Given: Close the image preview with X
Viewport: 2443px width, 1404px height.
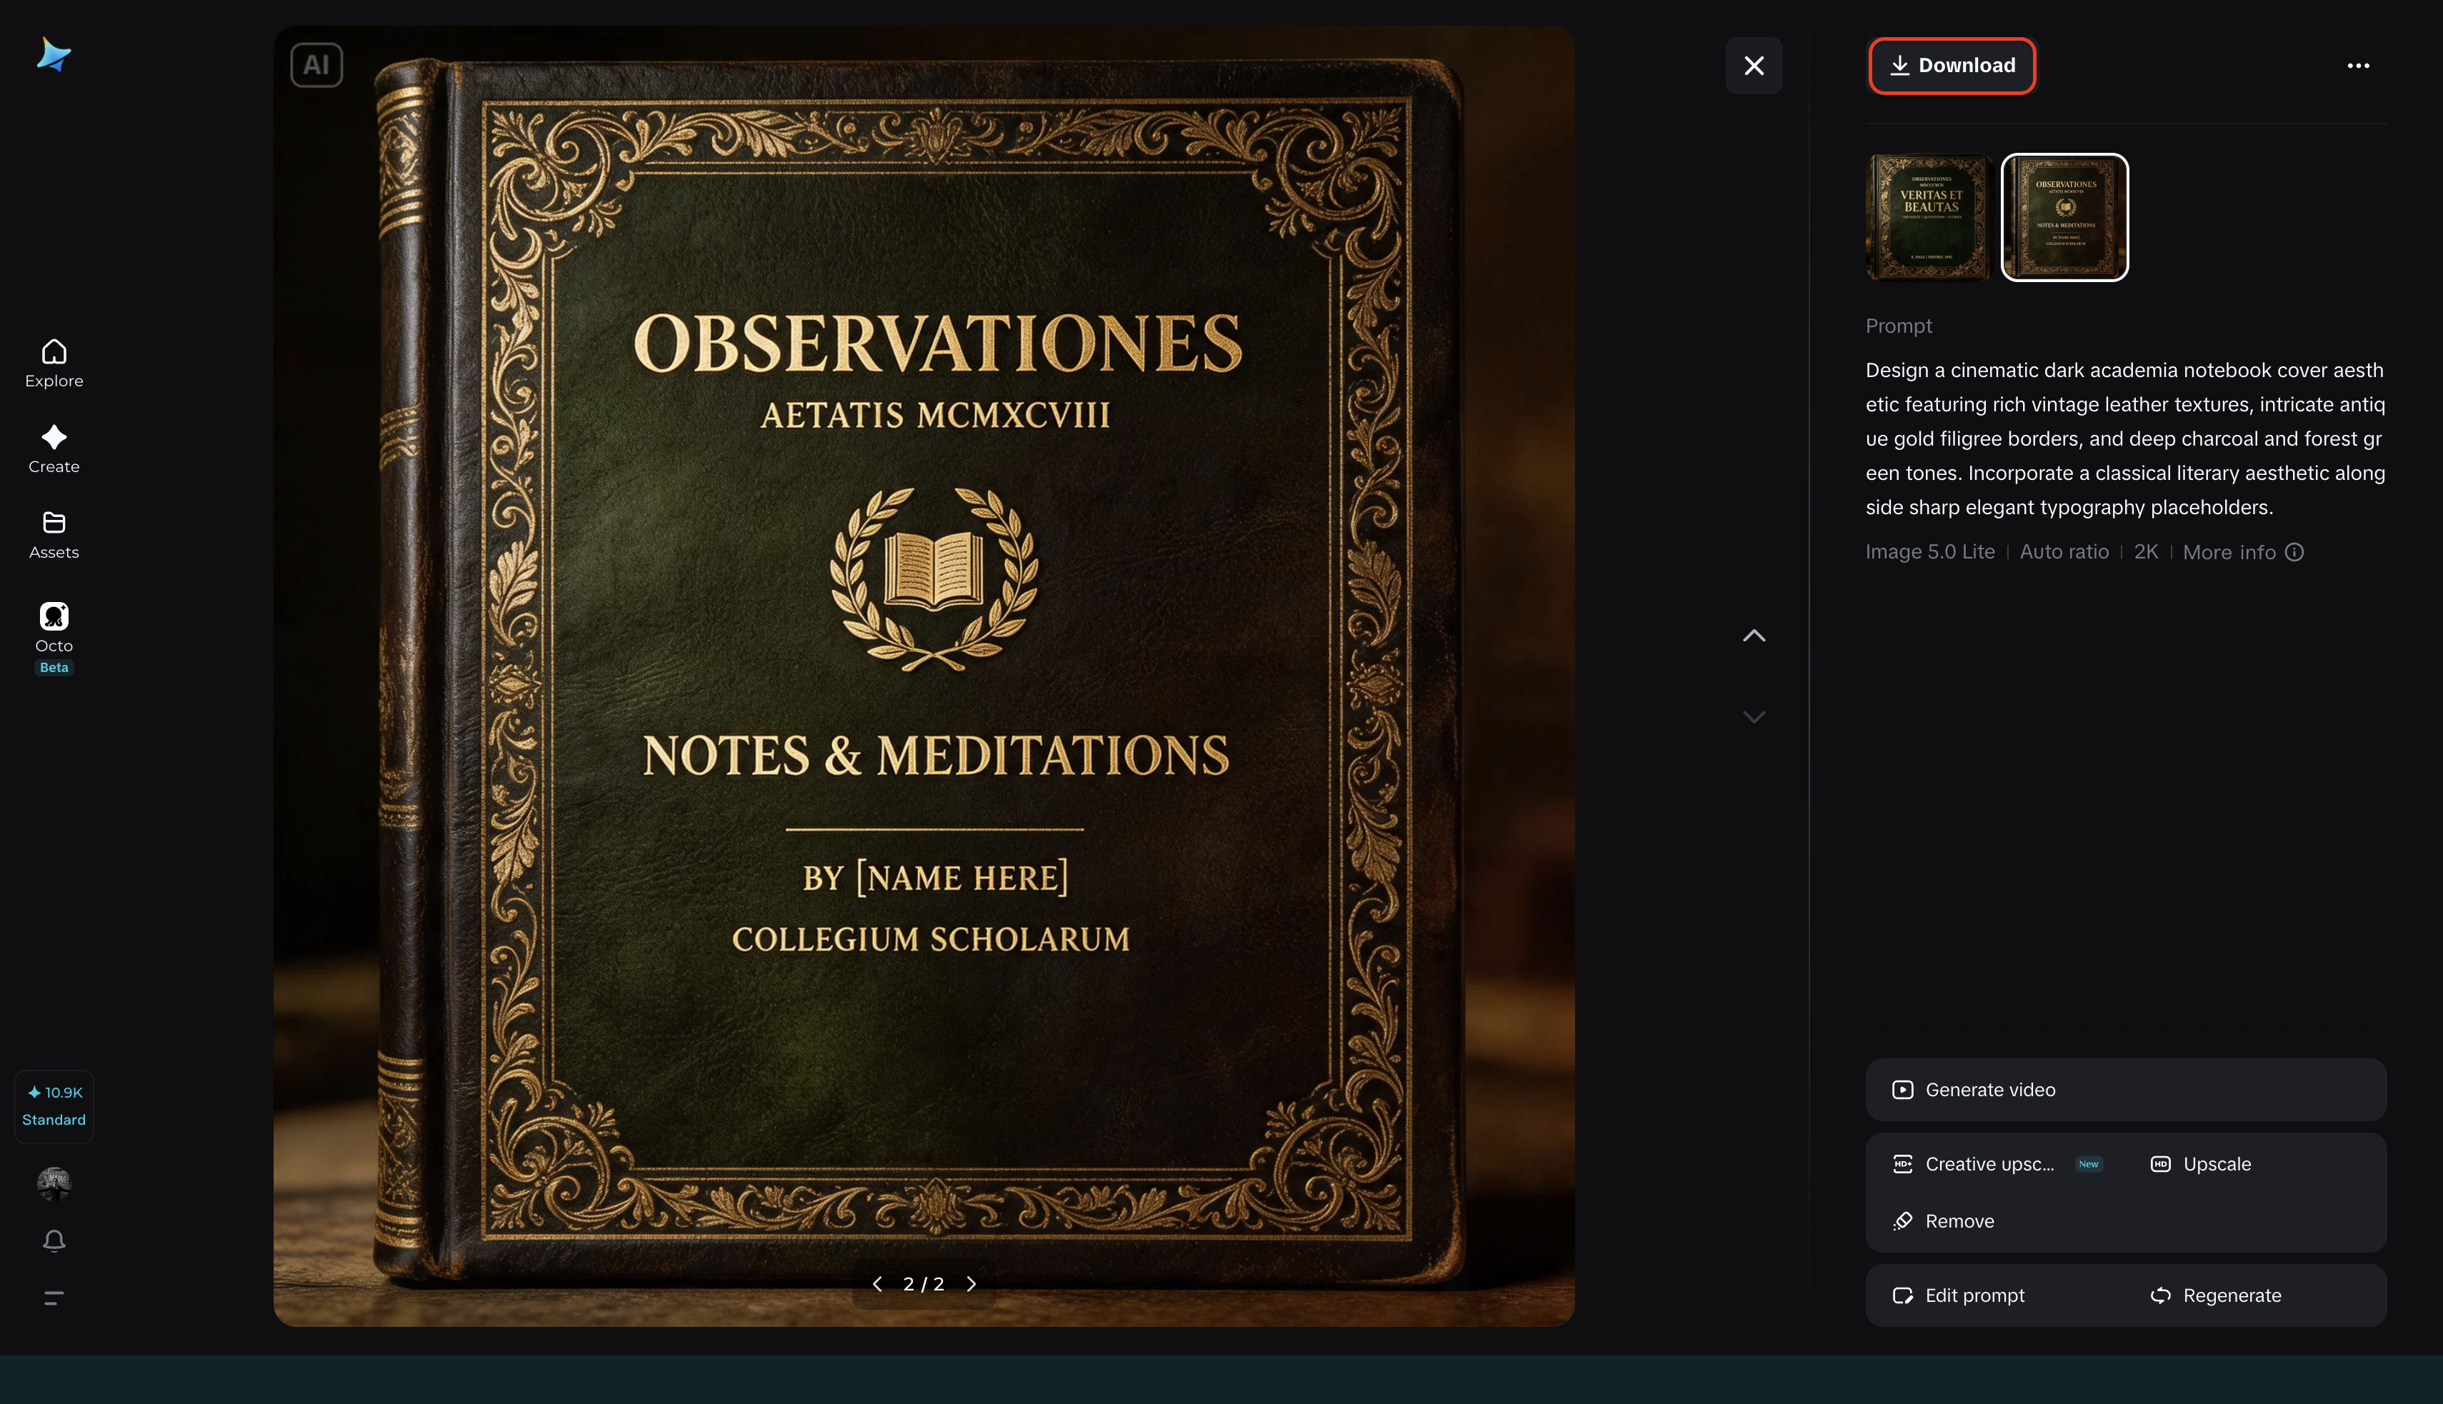Looking at the screenshot, I should coord(1754,66).
